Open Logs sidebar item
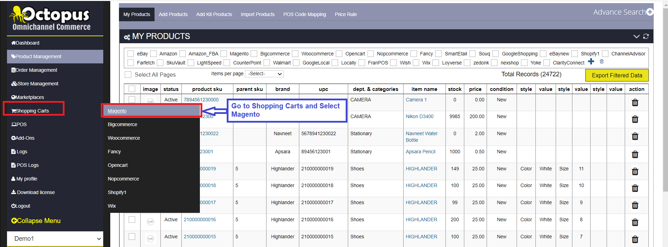The width and height of the screenshot is (668, 247). pos(55,152)
